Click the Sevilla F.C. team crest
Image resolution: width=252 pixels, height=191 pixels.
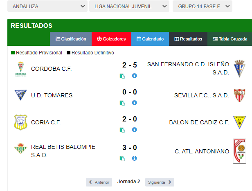pos(239,95)
